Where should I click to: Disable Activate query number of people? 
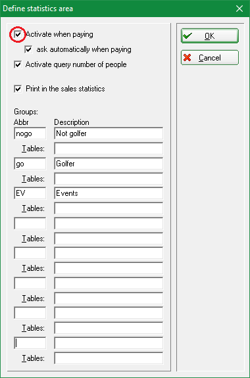(18, 64)
